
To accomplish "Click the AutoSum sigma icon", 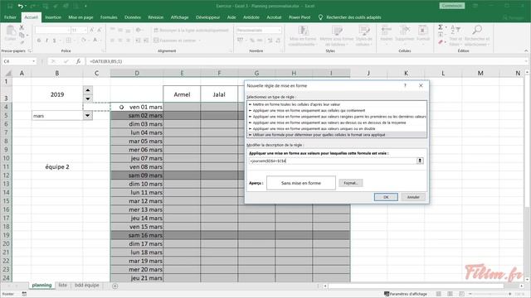I will (441, 27).
